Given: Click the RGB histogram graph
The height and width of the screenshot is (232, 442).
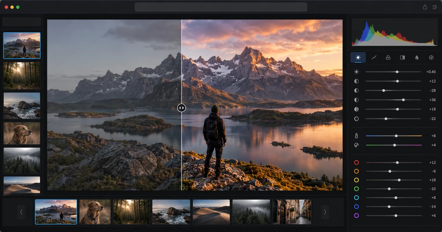Looking at the screenshot, I should point(394,32).
